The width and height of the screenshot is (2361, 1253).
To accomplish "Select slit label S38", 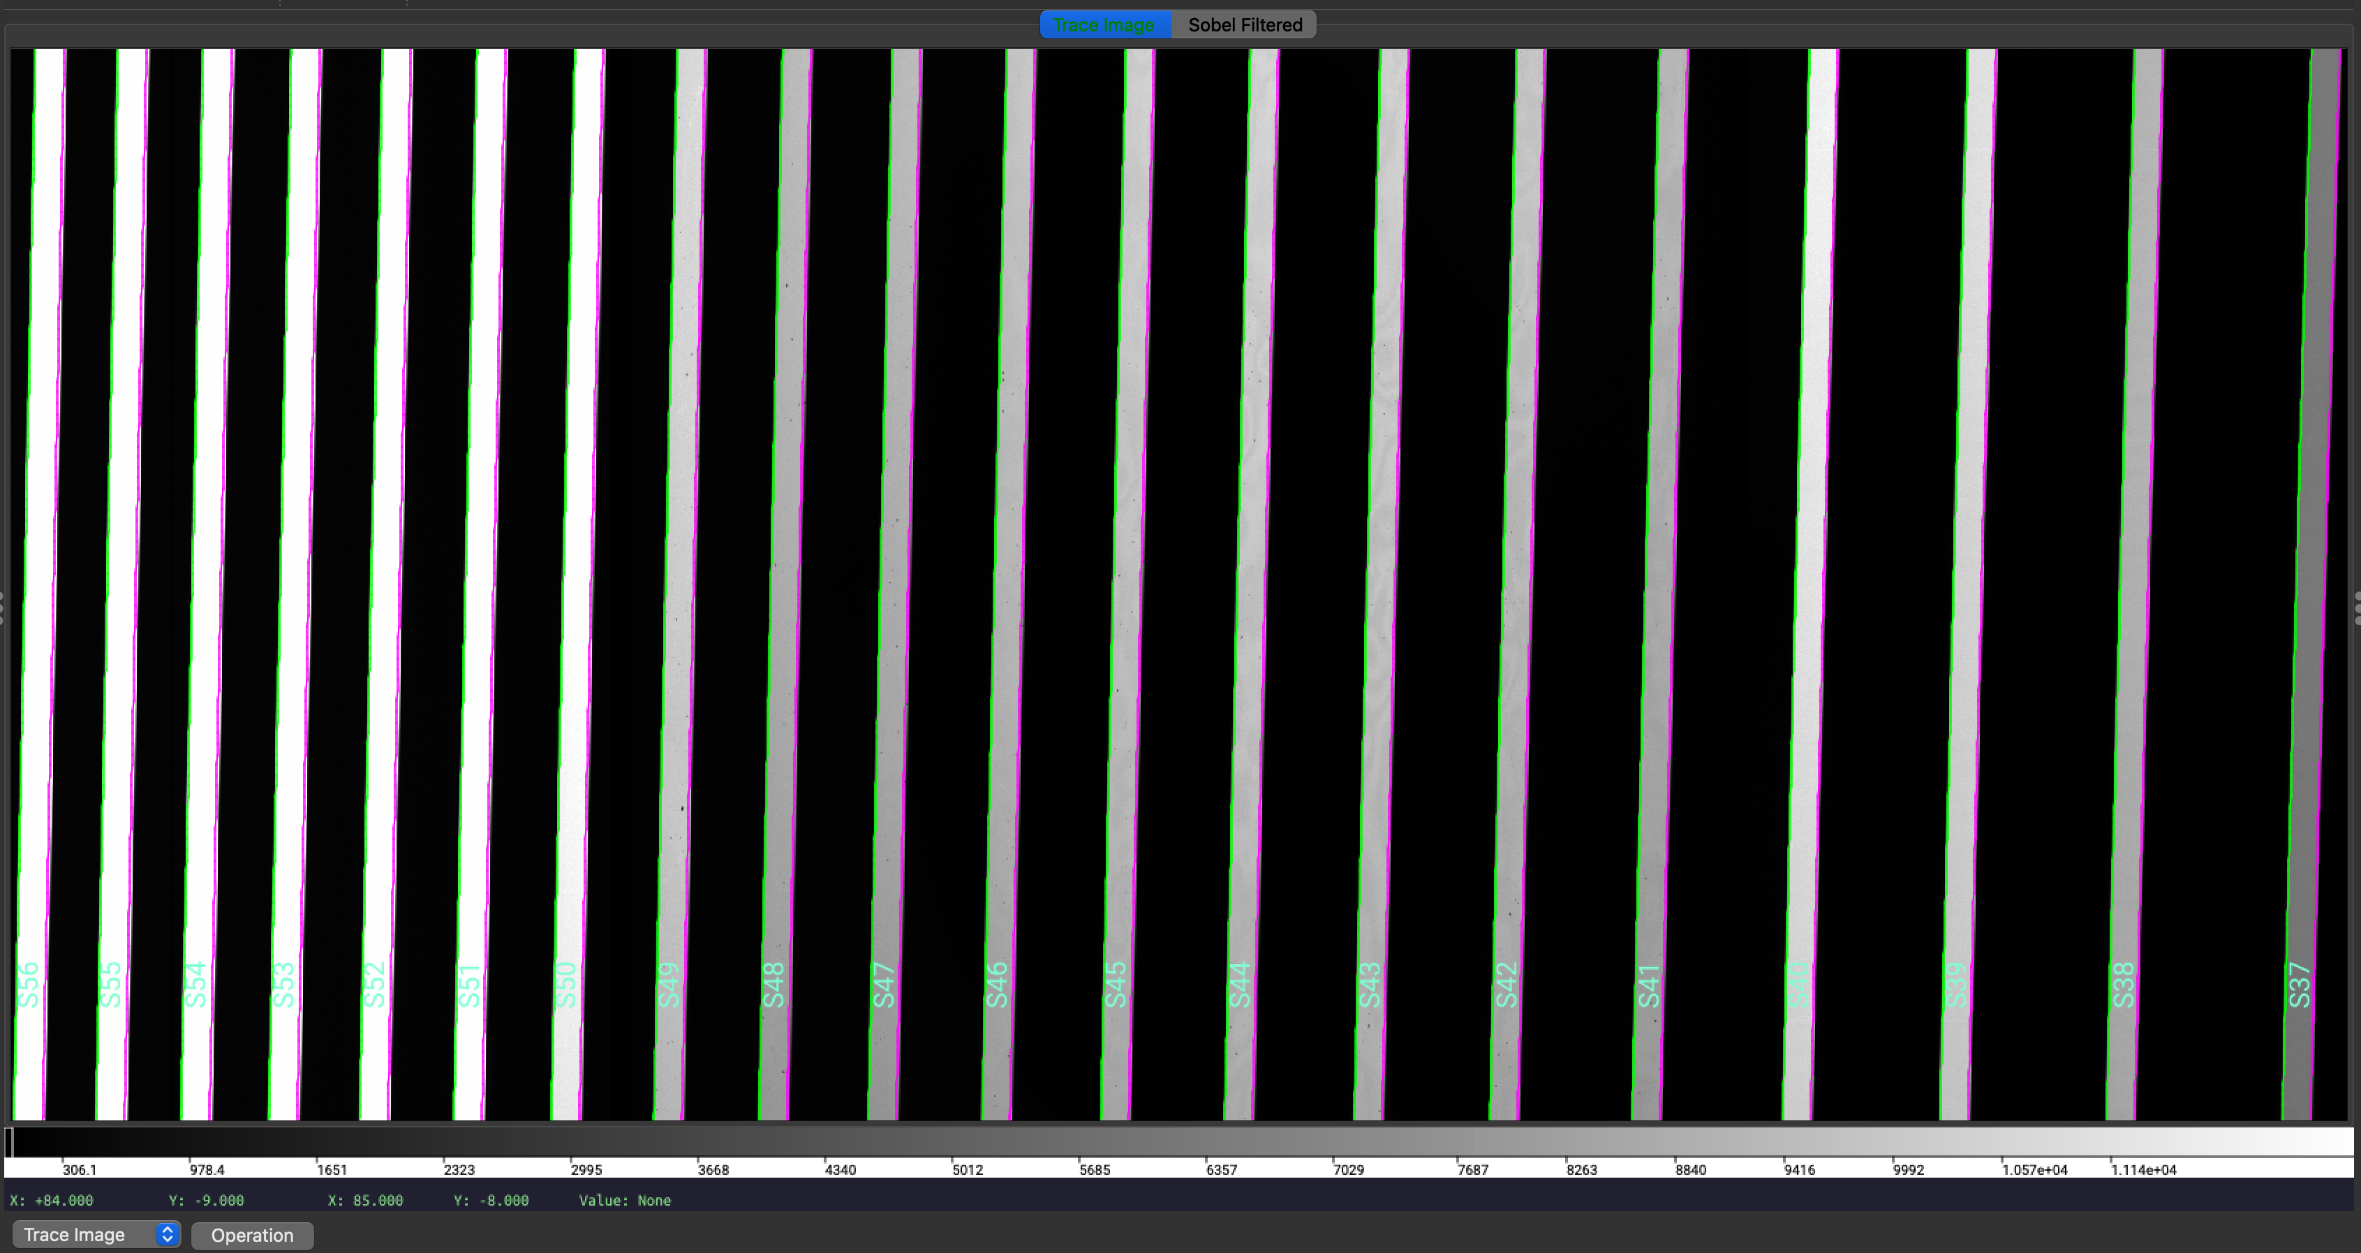I will 2124,984.
